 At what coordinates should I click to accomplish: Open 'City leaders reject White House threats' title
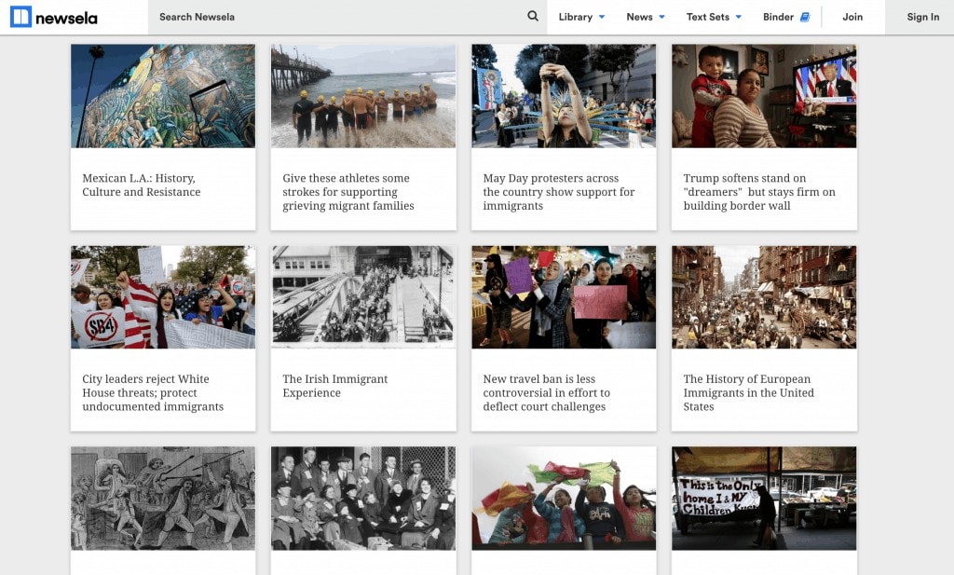[153, 392]
